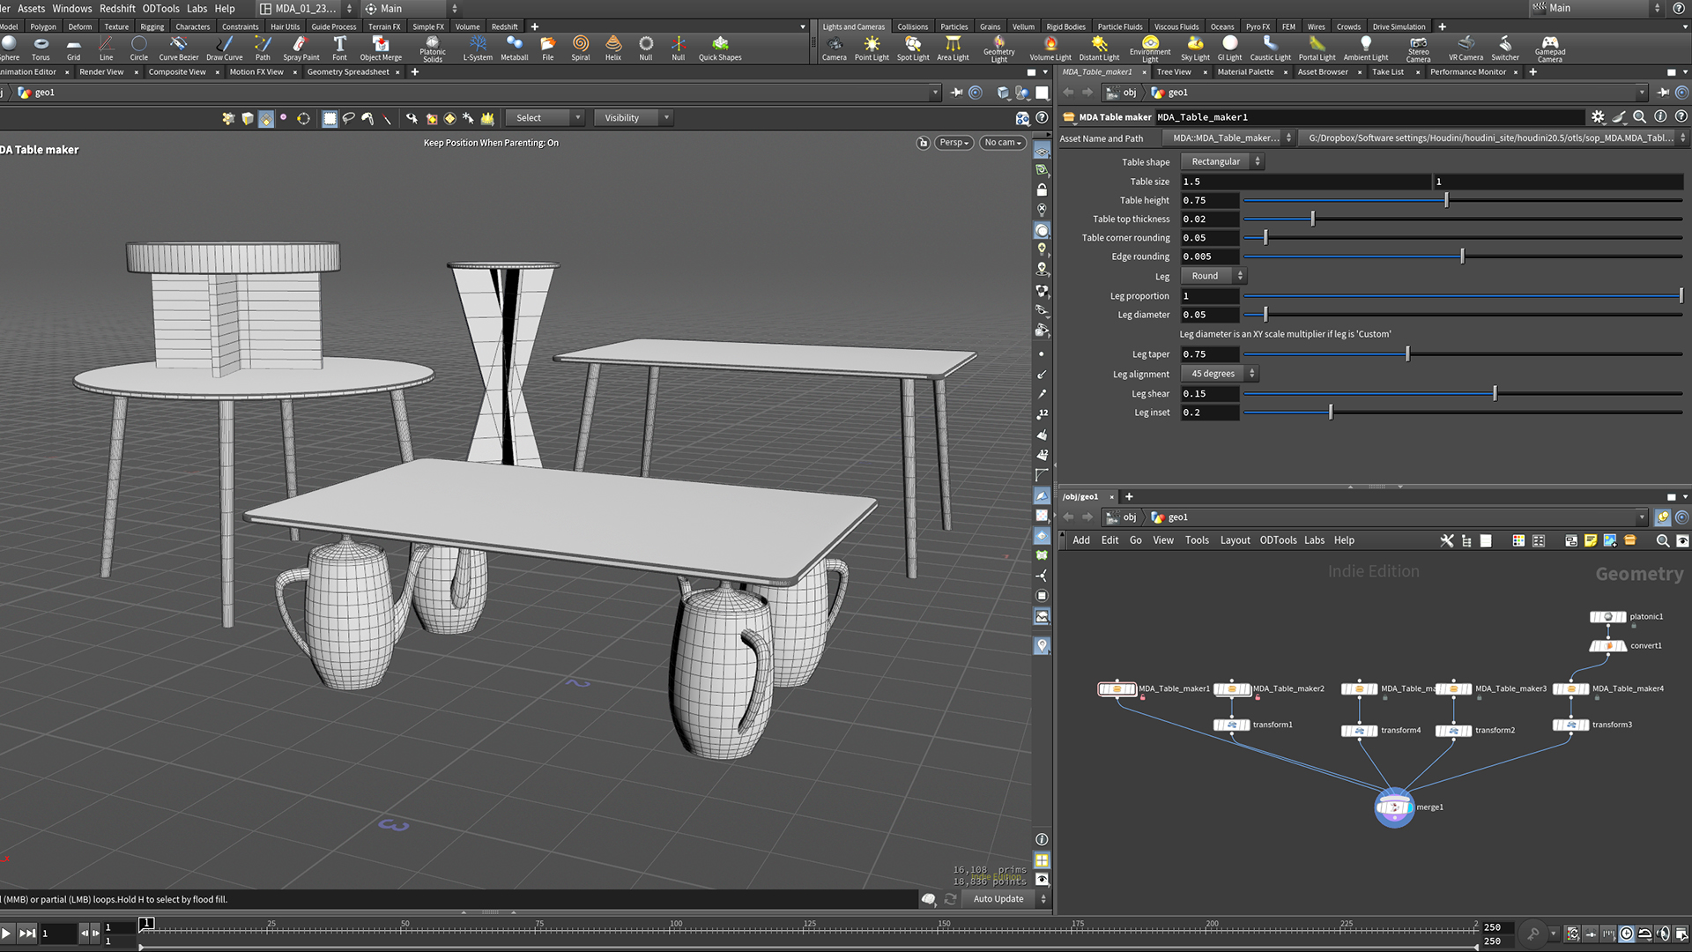Image resolution: width=1692 pixels, height=952 pixels.
Task: Open the color palette in the network editor toolbar
Action: point(1518,540)
